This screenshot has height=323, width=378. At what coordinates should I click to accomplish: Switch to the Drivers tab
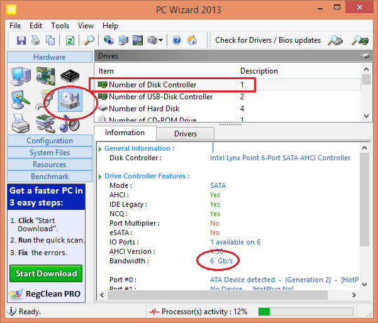click(185, 134)
